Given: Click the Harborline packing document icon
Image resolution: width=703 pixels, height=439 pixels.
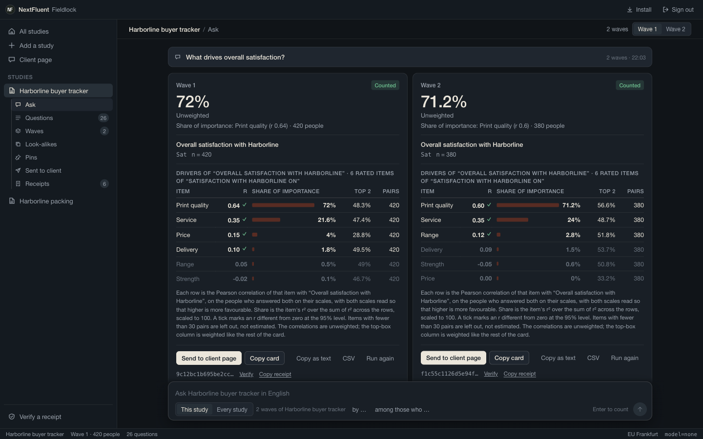Looking at the screenshot, I should tap(12, 201).
